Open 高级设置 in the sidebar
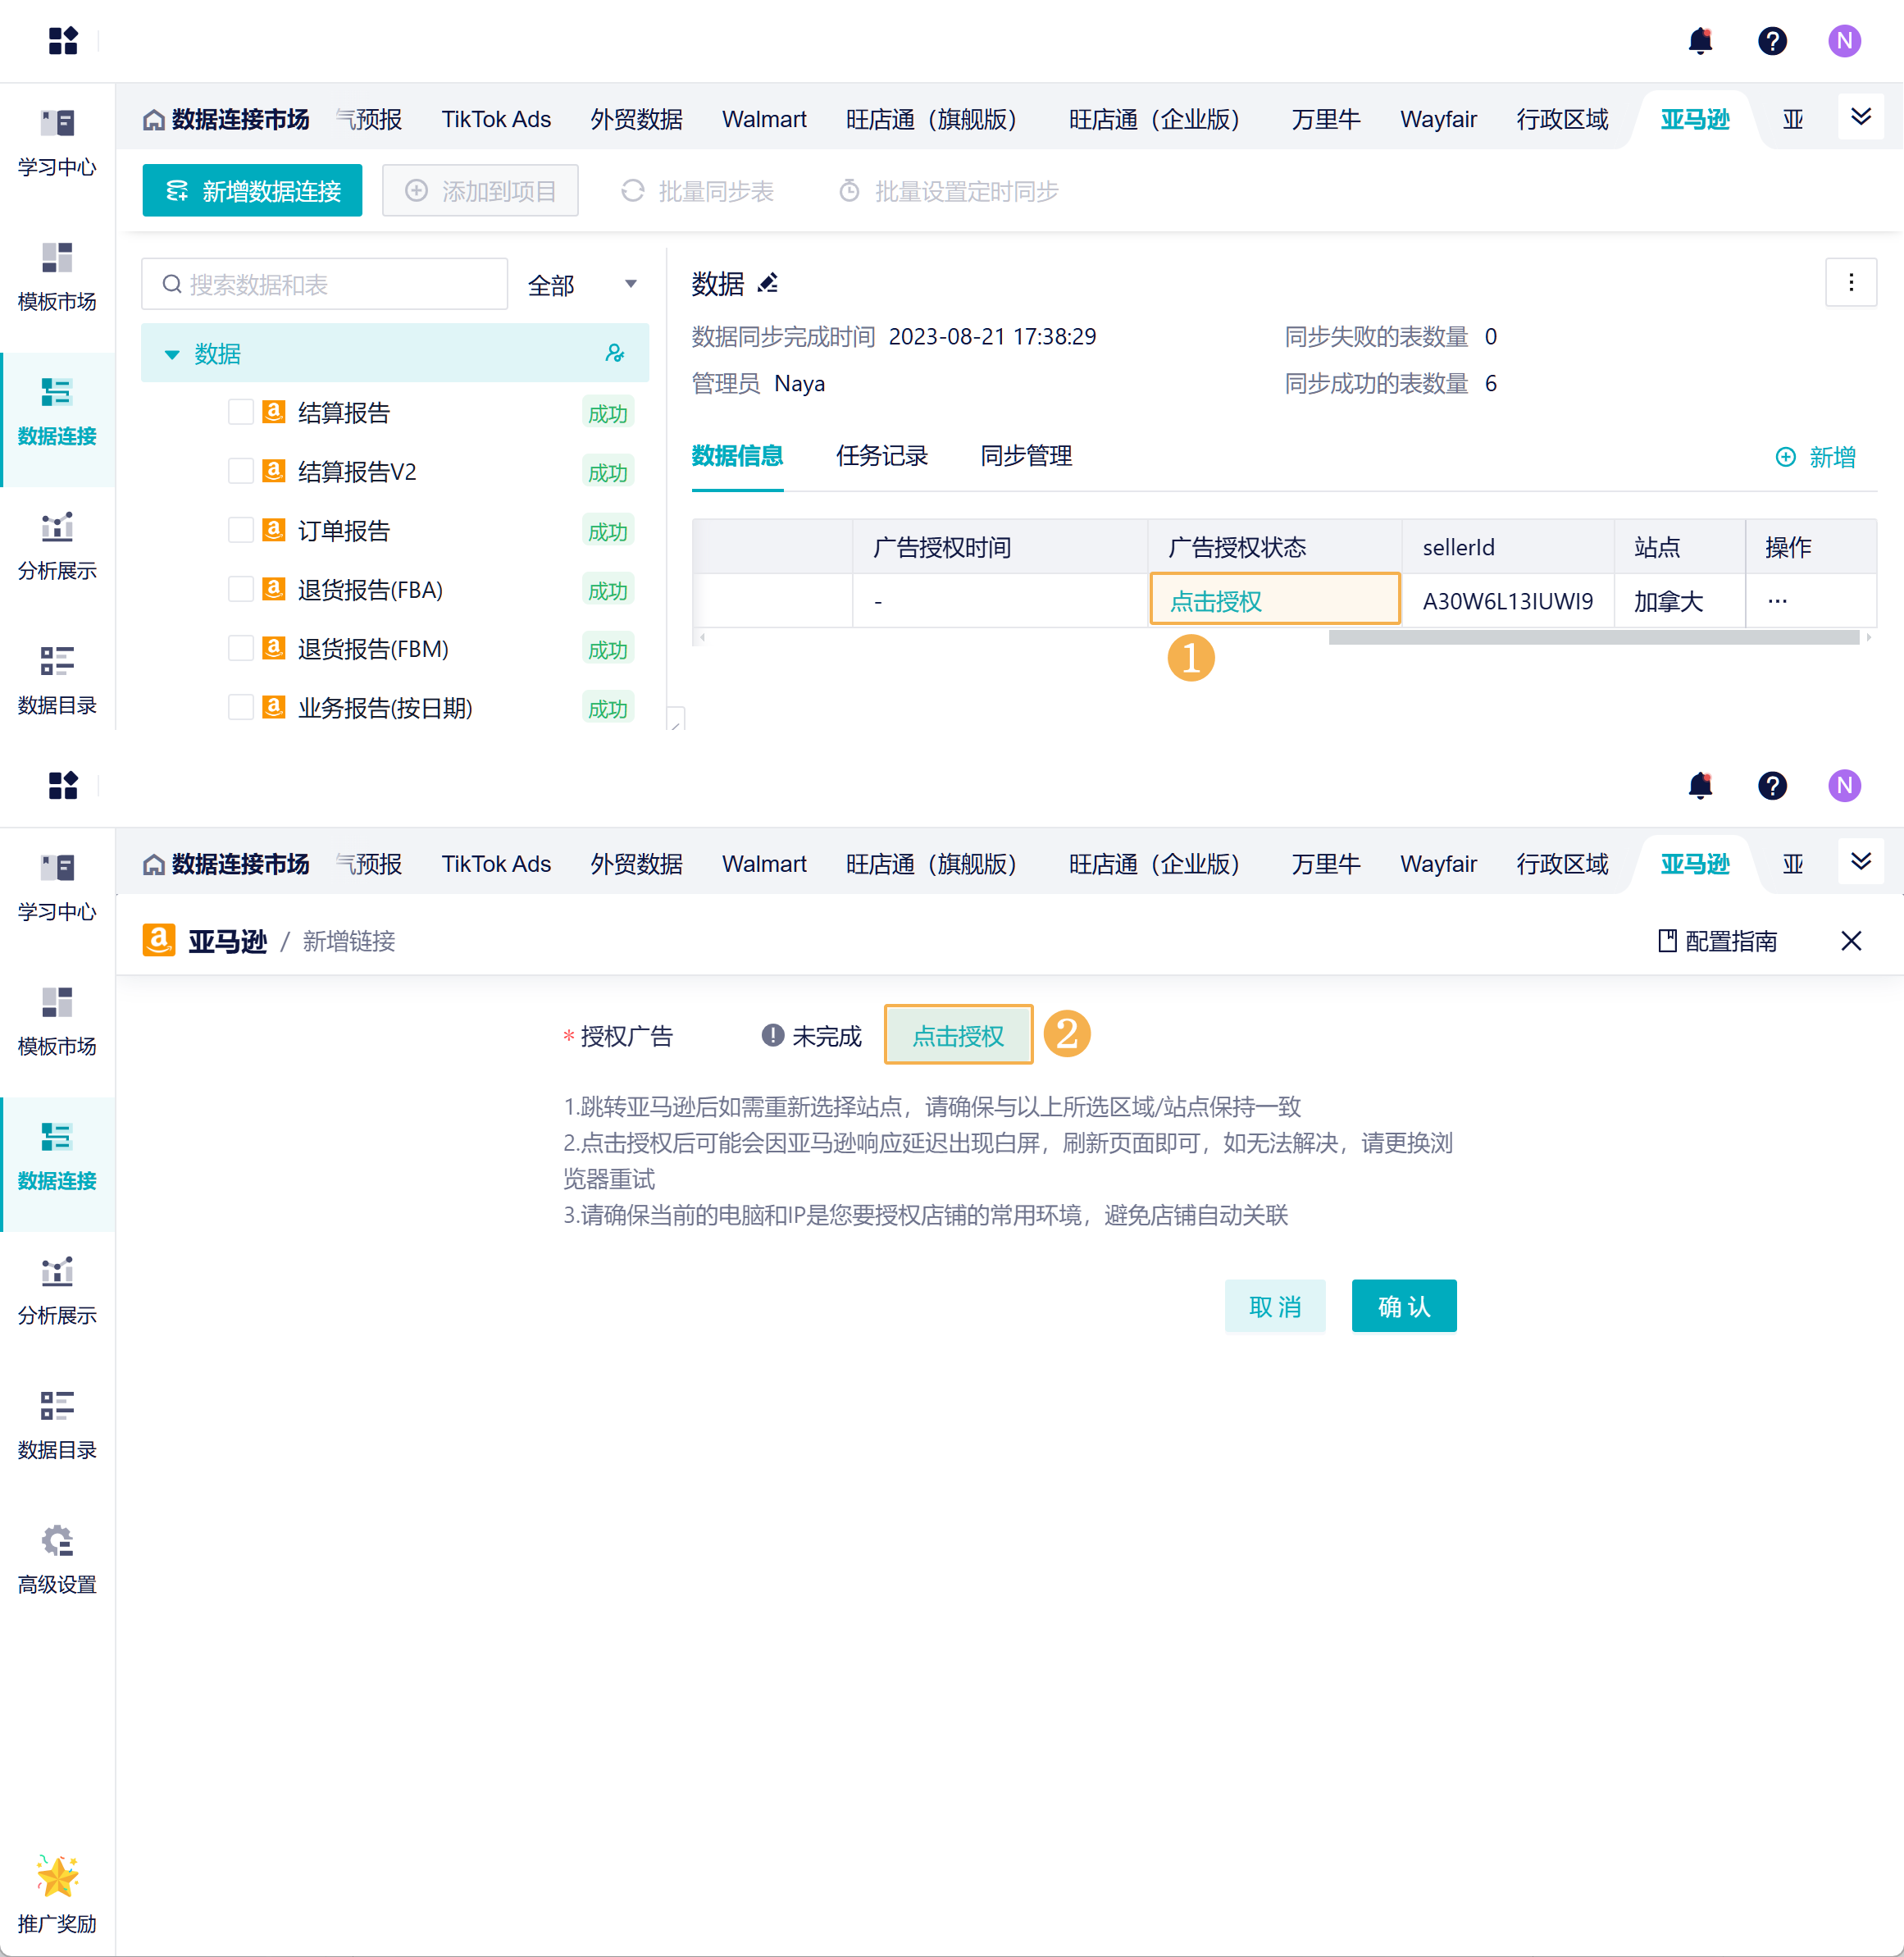 [x=57, y=1559]
